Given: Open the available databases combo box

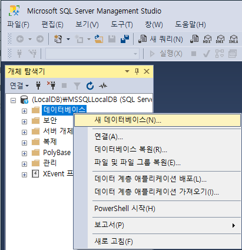Looking at the screenshot, I should point(92,54).
